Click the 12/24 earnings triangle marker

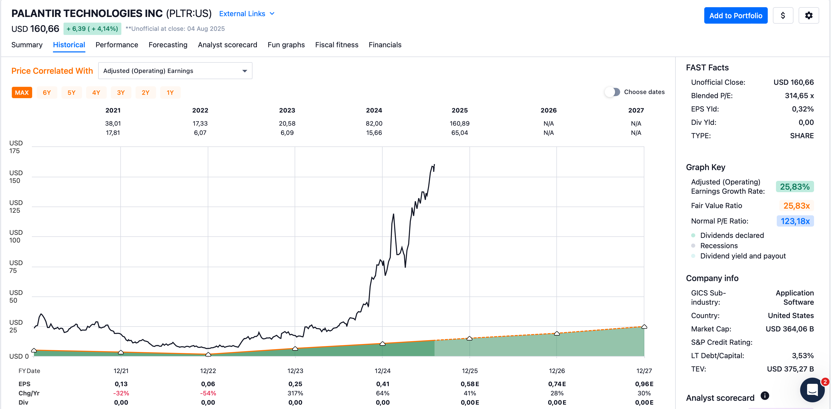click(382, 343)
